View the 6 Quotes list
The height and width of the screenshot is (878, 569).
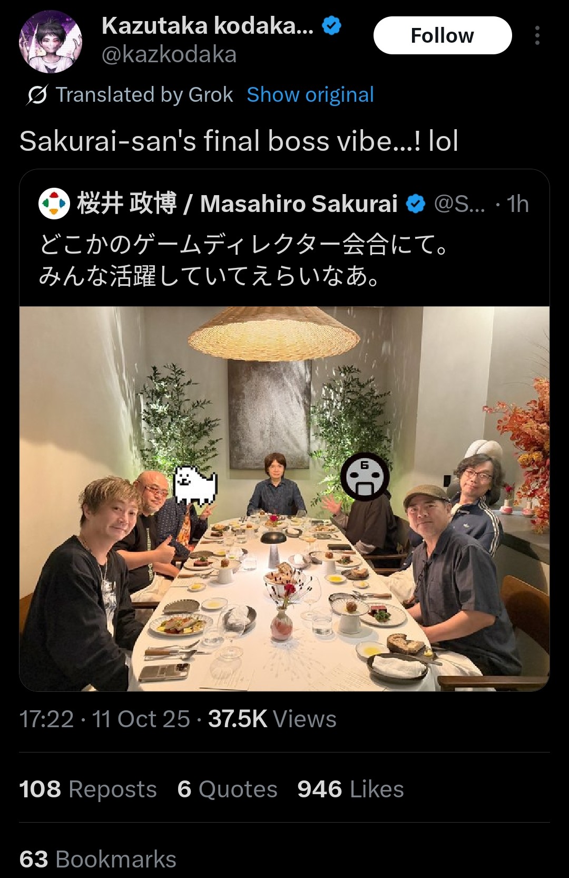click(227, 789)
